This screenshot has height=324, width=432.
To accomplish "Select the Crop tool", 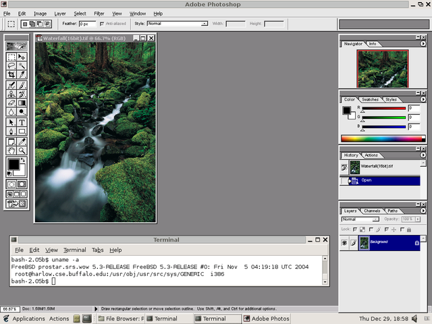I will (x=11, y=75).
